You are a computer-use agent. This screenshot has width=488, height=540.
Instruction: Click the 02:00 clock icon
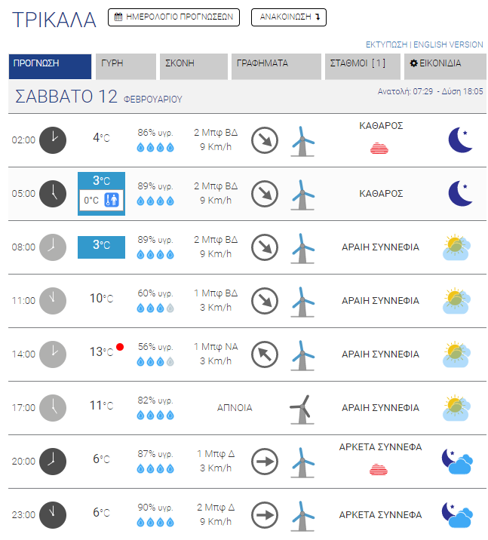point(53,140)
